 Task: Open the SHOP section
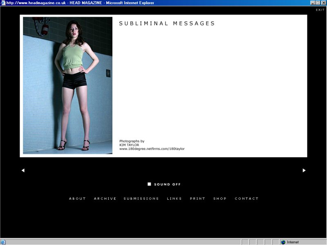[220, 198]
